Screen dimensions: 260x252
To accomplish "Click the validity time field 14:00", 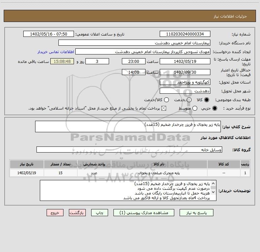I will tap(134, 72).
